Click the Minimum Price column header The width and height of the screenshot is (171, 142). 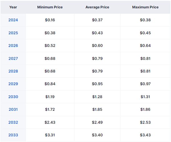50,7
